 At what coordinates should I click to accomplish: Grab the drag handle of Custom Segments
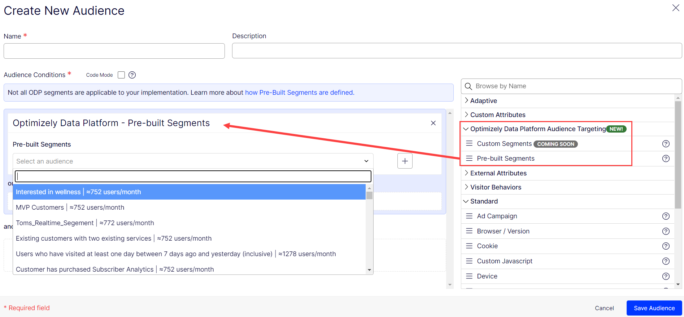tap(469, 143)
